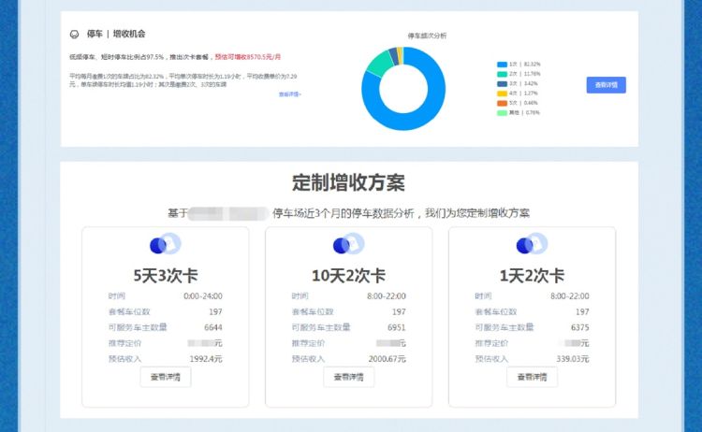This screenshot has height=432, width=702.
Task: Select the 5天3次卡 plan title
Action: tap(166, 276)
